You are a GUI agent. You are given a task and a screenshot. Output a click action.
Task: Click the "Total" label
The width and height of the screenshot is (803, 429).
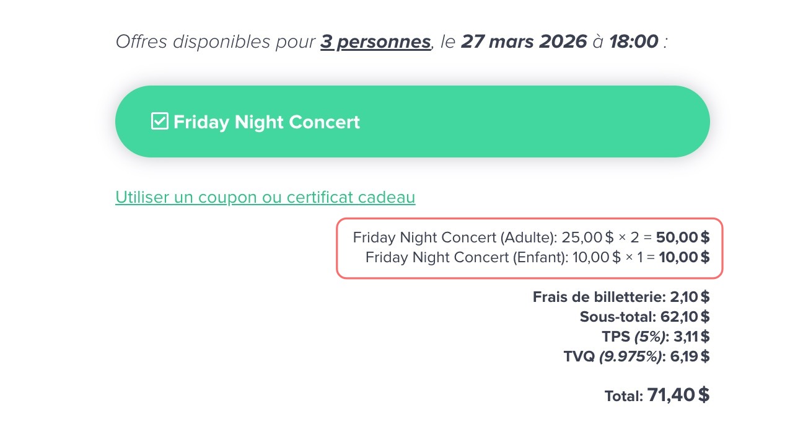click(x=623, y=396)
